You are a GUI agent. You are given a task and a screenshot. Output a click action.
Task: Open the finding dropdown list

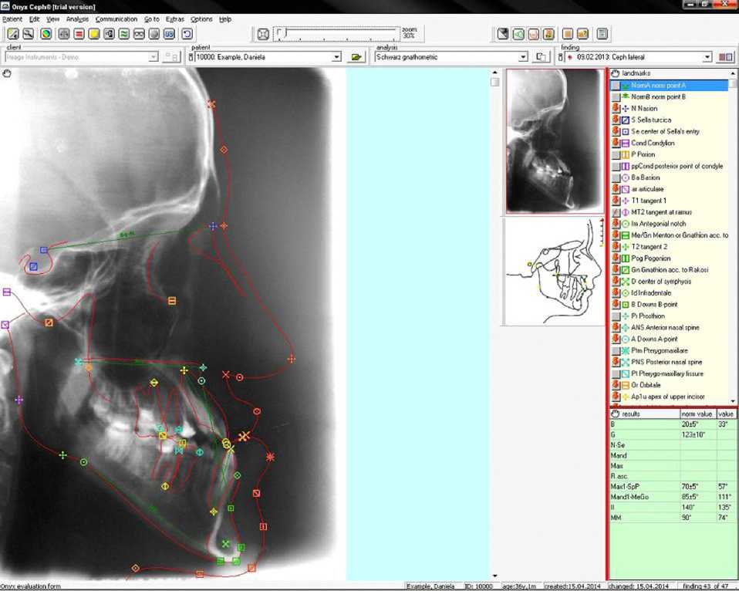tap(707, 57)
